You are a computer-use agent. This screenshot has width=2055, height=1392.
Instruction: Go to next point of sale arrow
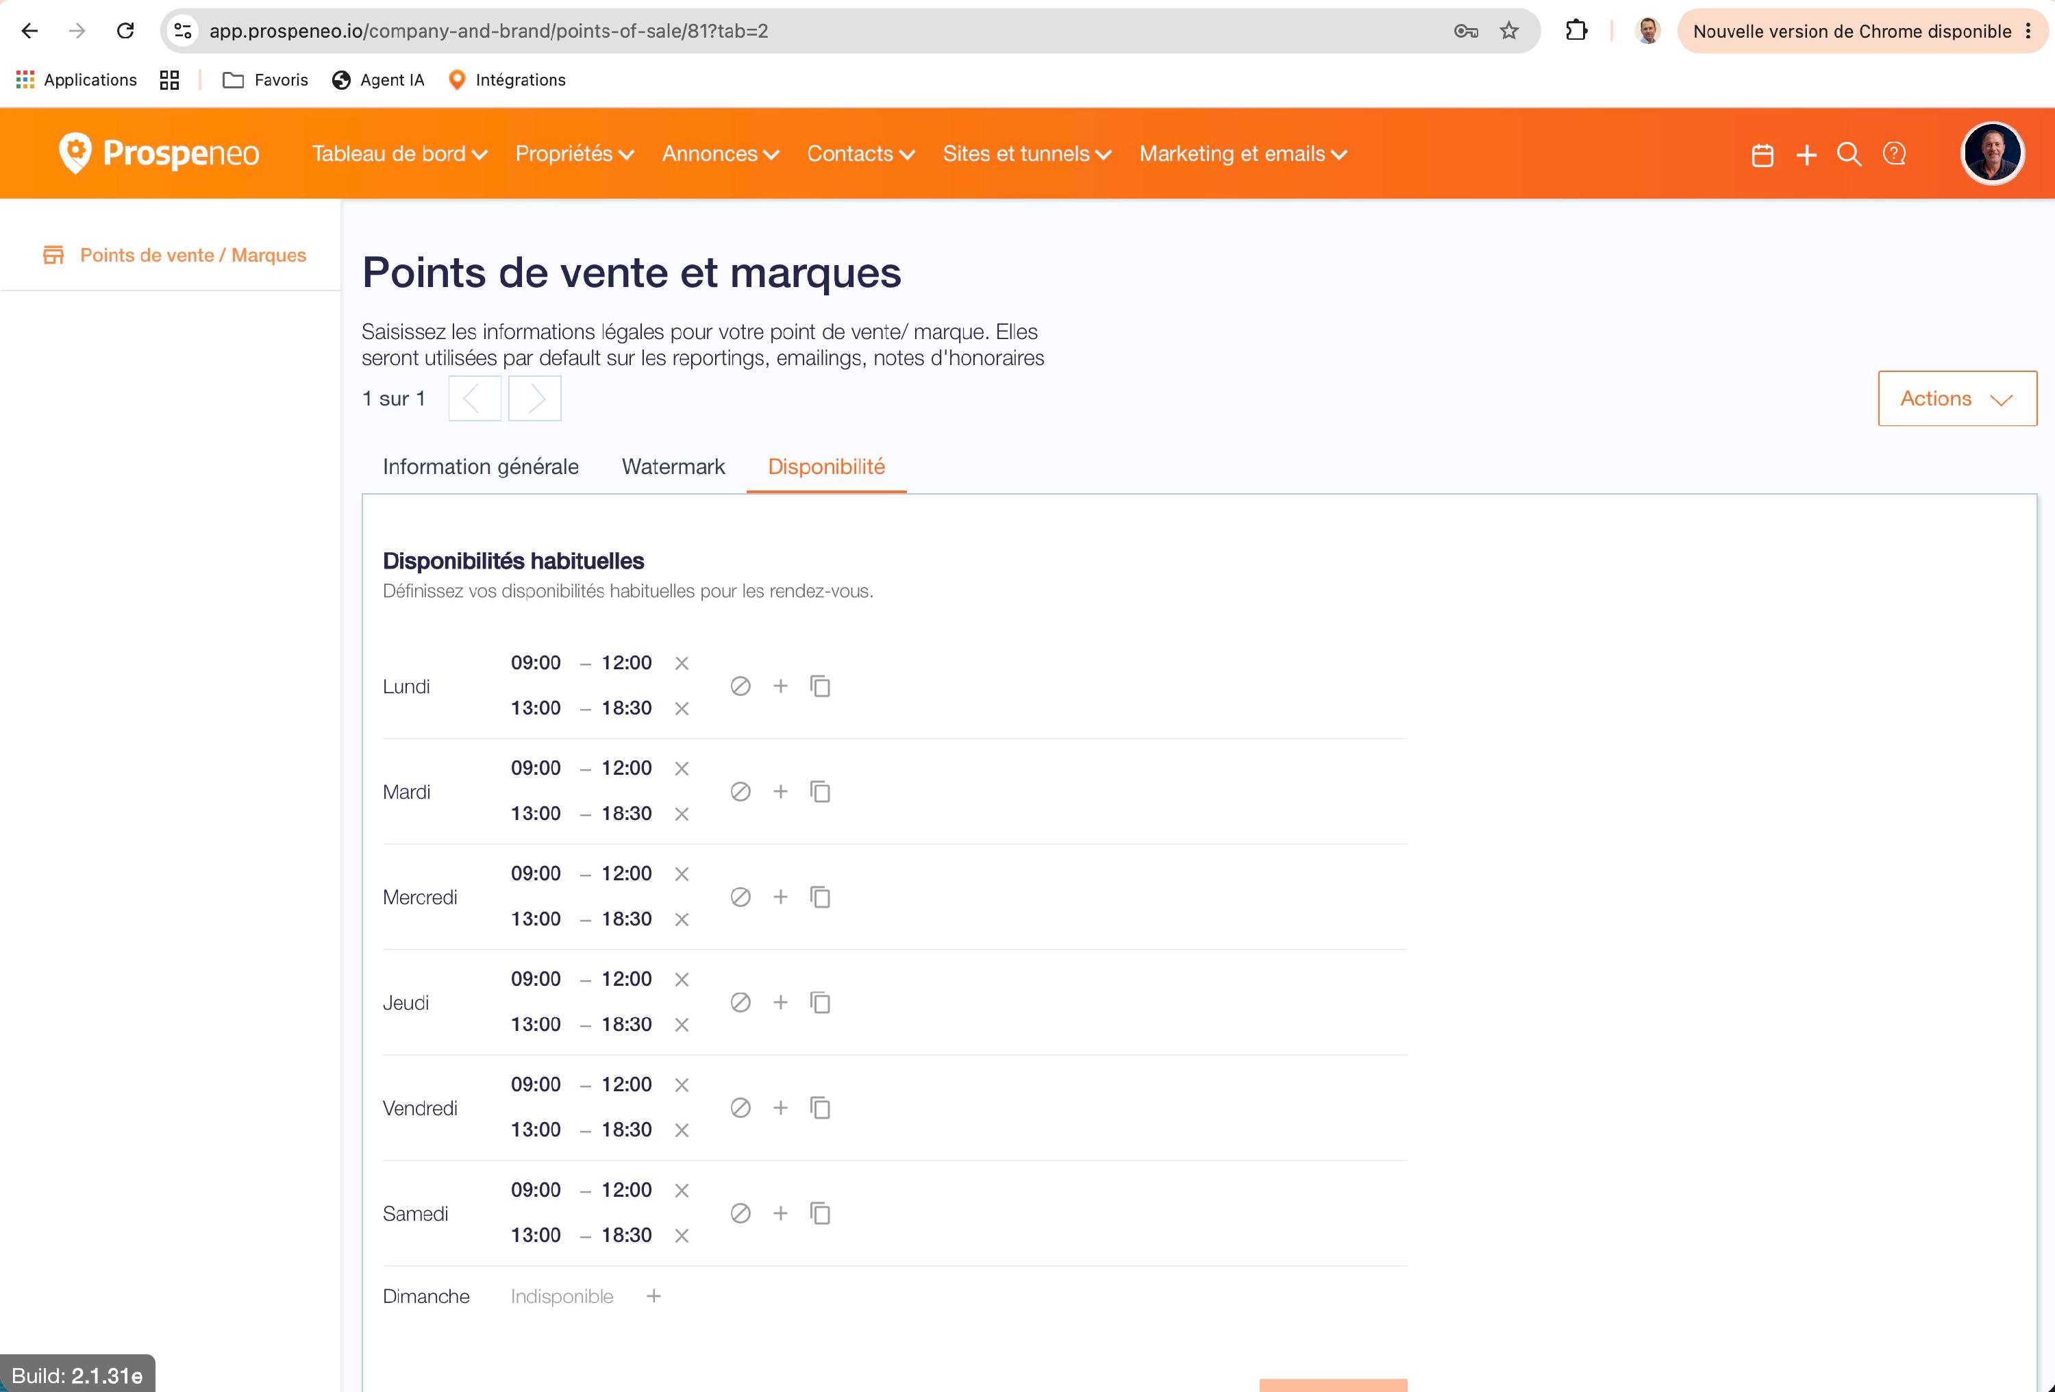pos(535,398)
